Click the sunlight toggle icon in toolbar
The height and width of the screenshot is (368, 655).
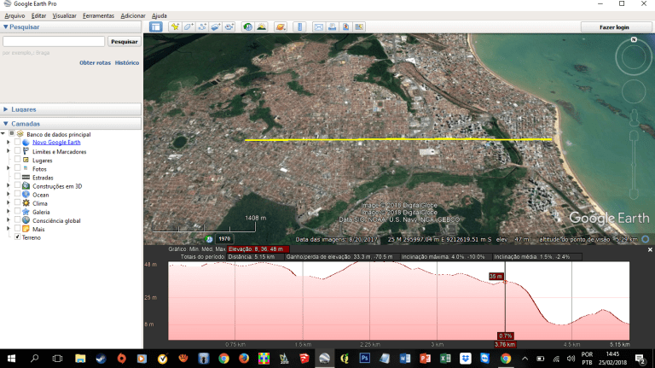tap(260, 26)
